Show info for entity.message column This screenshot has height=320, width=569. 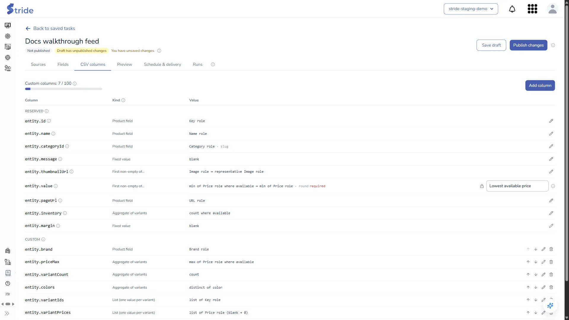[x=60, y=159]
